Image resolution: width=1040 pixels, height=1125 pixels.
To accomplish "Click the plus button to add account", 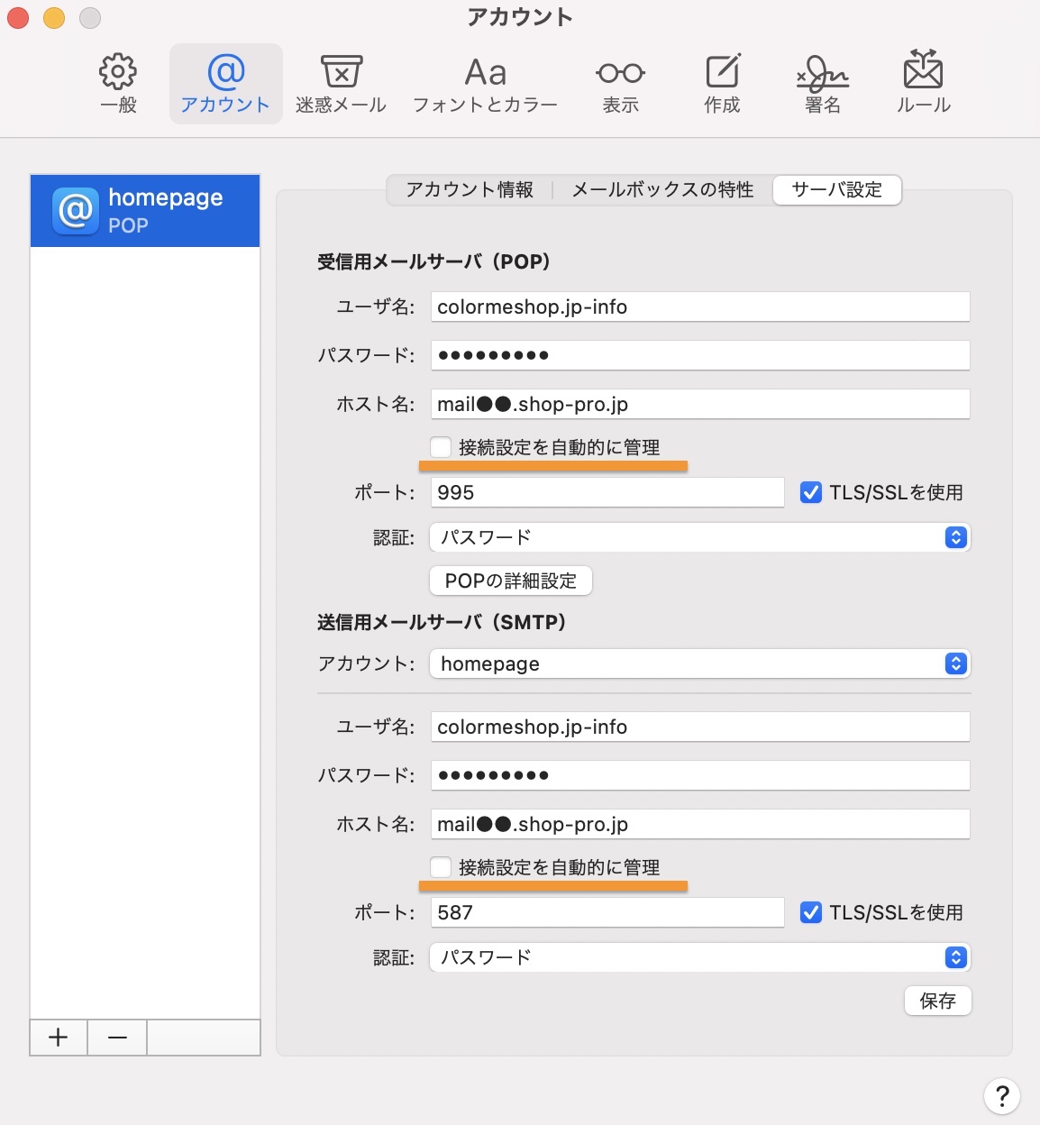I will [59, 1038].
